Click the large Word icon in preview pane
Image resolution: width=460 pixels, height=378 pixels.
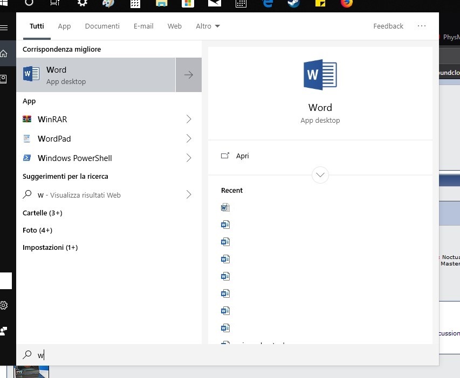click(320, 75)
